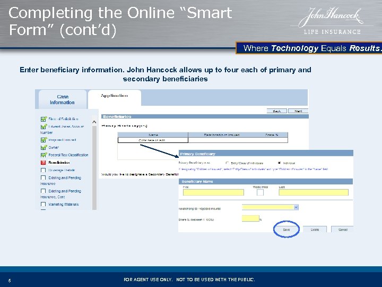Click the sidebar vertical scrollbar track
Image resolution: width=382 pixels, height=287 pixels.
[x=94, y=167]
